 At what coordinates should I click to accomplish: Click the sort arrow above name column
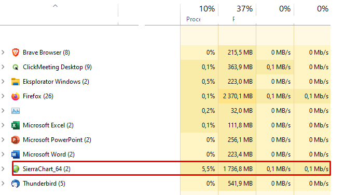click(x=56, y=6)
